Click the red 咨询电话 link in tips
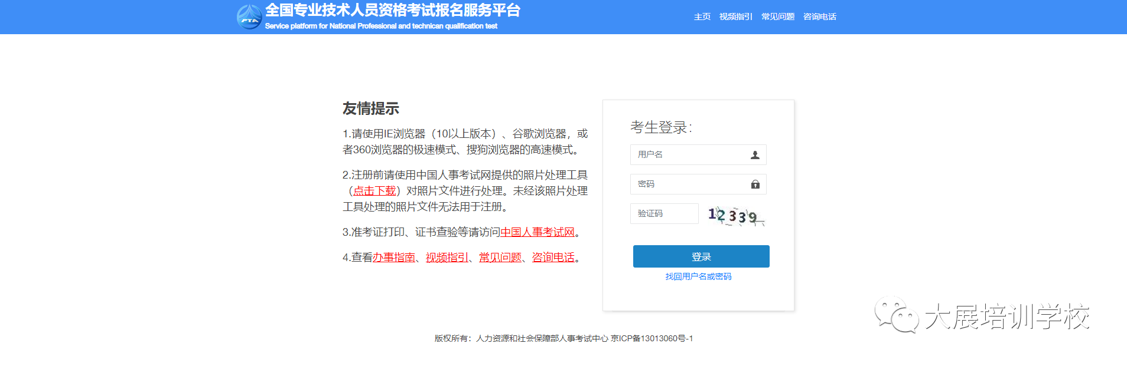The image size is (1127, 366). coord(553,258)
